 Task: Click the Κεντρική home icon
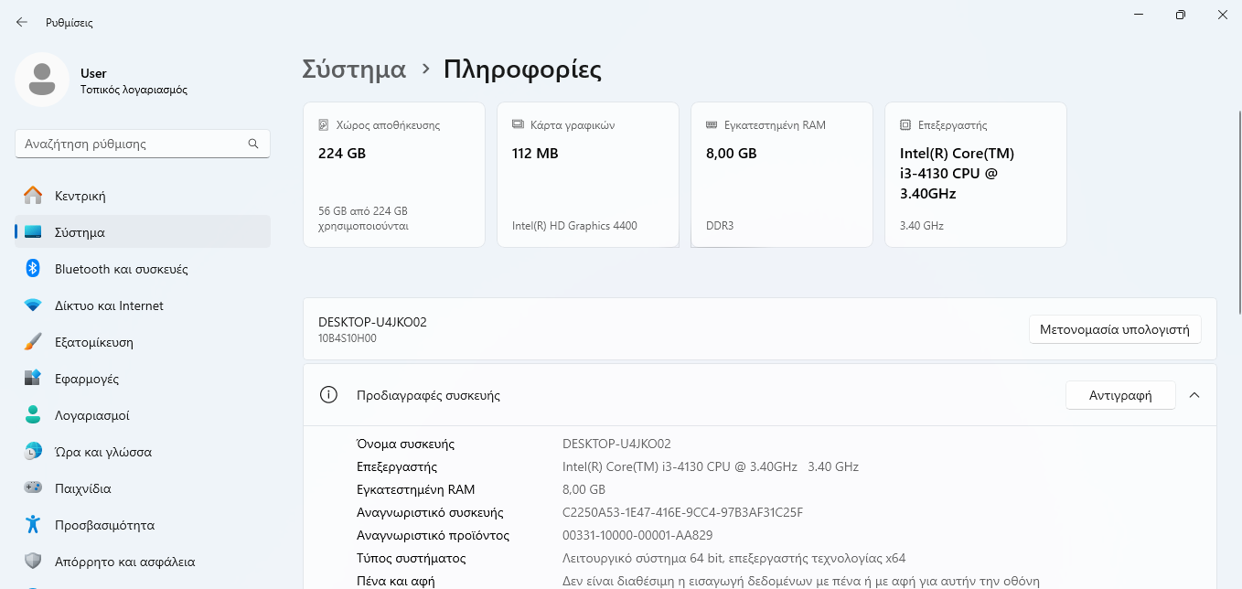click(x=33, y=196)
